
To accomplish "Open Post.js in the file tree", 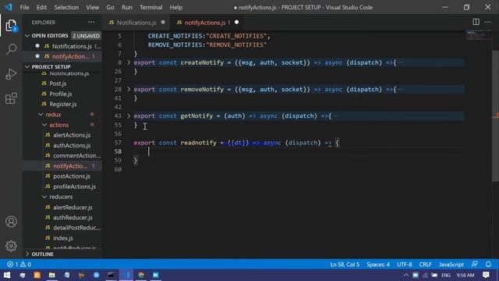I will 58,84.
